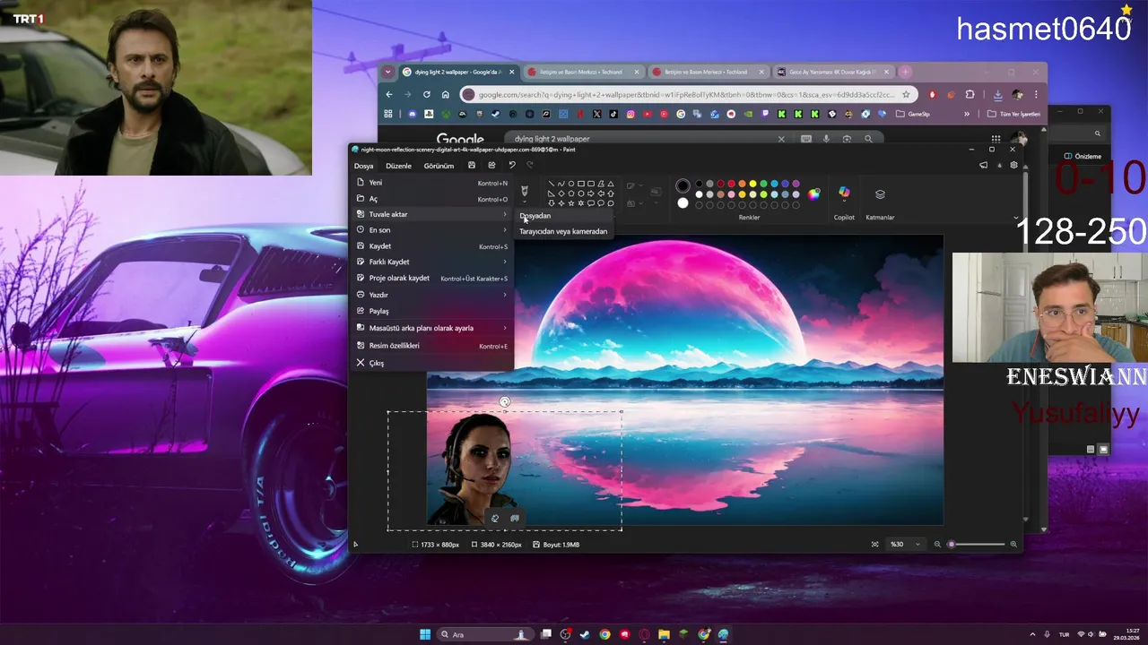Select primary Color 1 black circle
This screenshot has height=645, width=1148.
point(683,185)
